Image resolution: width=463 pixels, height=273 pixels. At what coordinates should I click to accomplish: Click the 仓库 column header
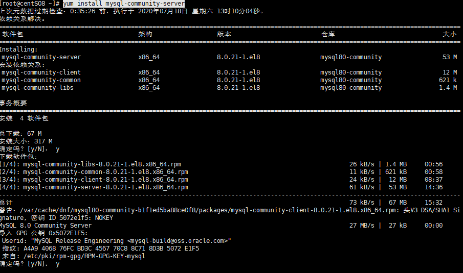328,34
